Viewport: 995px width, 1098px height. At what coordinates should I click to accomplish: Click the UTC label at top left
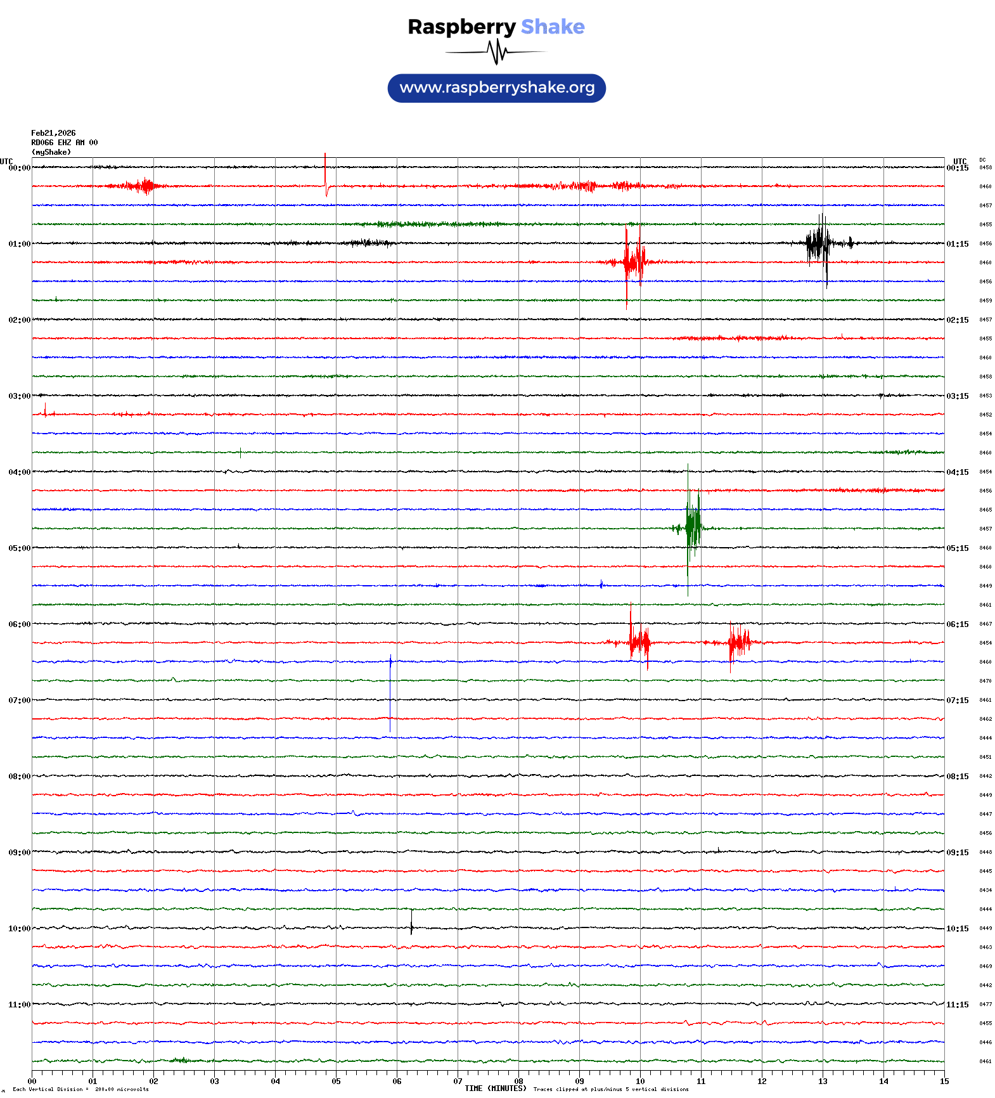(x=6, y=162)
